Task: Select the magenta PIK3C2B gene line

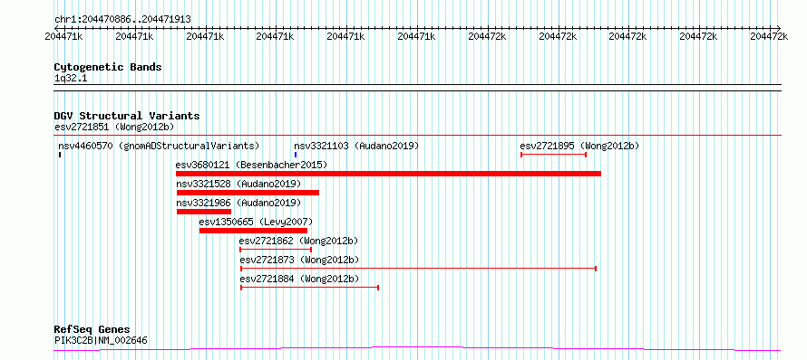Action: [417, 349]
